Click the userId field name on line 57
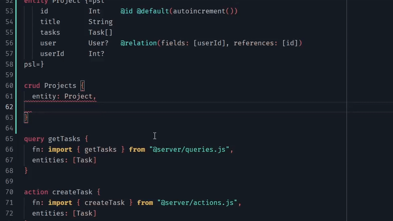The width and height of the screenshot is (393, 221). [52, 54]
